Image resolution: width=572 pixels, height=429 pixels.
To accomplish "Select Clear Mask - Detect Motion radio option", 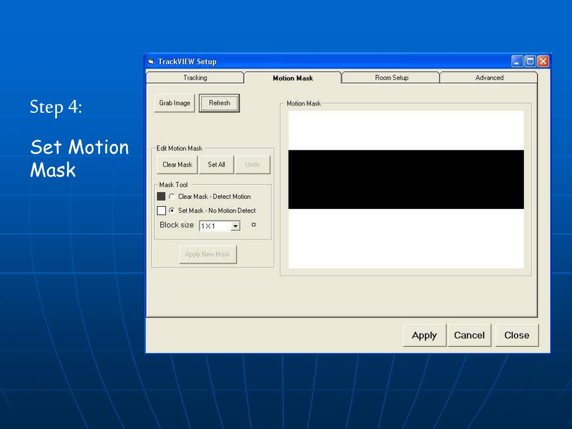I will point(172,197).
